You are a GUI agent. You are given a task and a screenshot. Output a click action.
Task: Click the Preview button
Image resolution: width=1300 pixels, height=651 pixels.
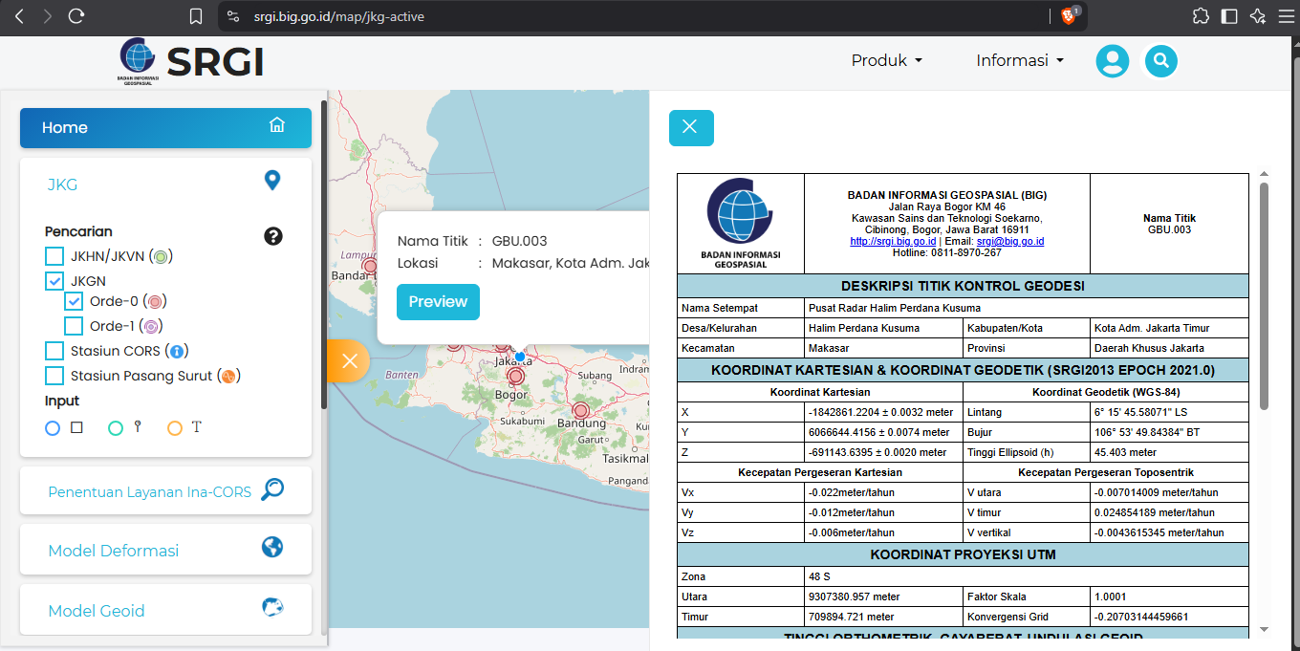click(438, 301)
